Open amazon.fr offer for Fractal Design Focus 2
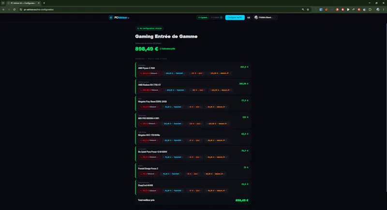The height and width of the screenshot is (210, 387). (214, 174)
